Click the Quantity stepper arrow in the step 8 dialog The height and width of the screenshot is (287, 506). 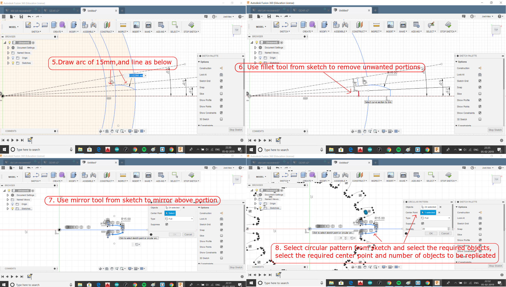(448, 228)
